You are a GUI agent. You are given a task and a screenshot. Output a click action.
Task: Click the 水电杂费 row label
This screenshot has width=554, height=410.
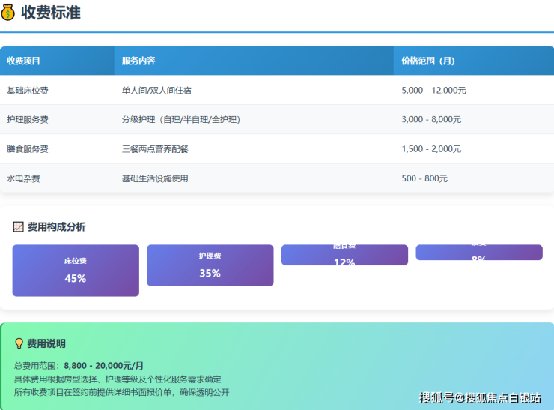pyautogui.click(x=23, y=178)
